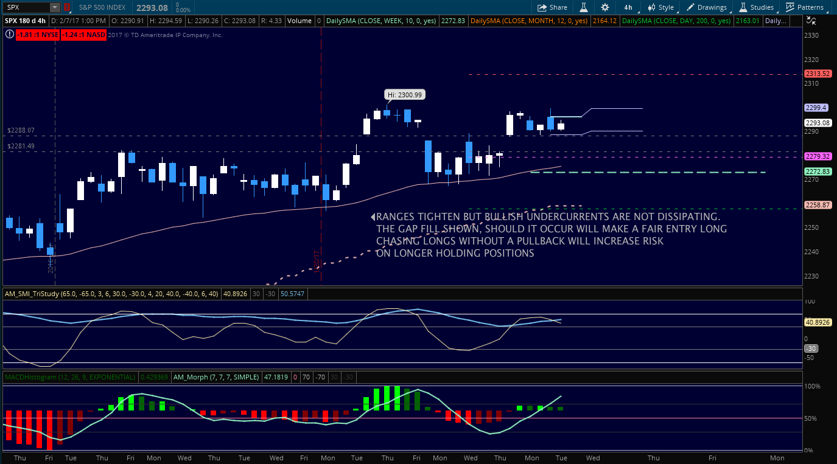Click the S&P 500 INDEX title
The width and height of the screenshot is (837, 464).
tap(102, 7)
